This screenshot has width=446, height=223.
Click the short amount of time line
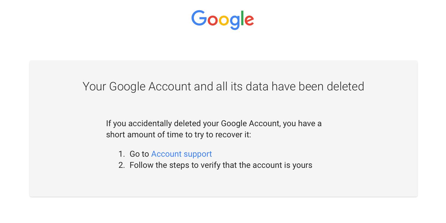179,135
